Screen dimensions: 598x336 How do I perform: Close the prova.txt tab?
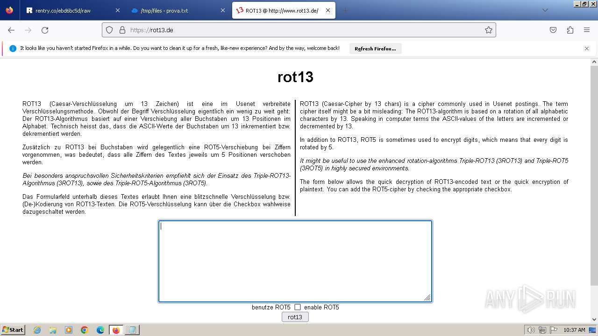[223, 10]
